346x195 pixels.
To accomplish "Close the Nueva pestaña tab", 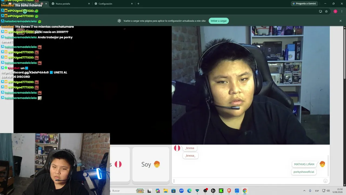I will point(89,4).
